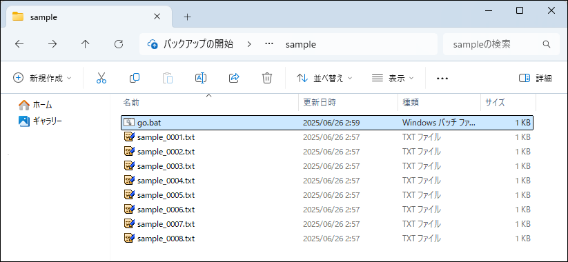
Task: Click date cell of sample_0005.txt
Action: 331,195
